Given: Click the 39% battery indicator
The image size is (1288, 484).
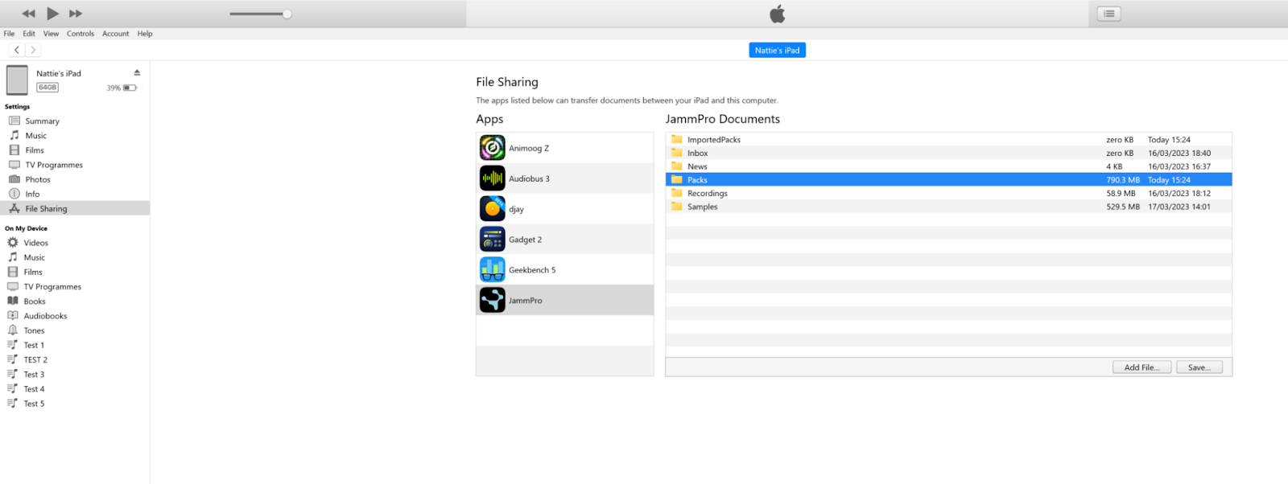Looking at the screenshot, I should point(122,88).
